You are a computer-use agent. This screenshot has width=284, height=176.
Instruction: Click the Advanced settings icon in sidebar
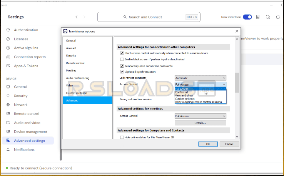point(8,141)
